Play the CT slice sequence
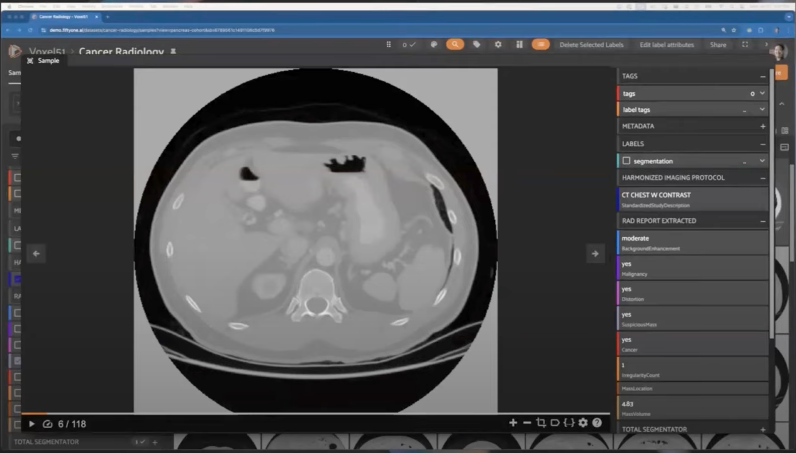Image resolution: width=796 pixels, height=453 pixels. click(x=32, y=424)
